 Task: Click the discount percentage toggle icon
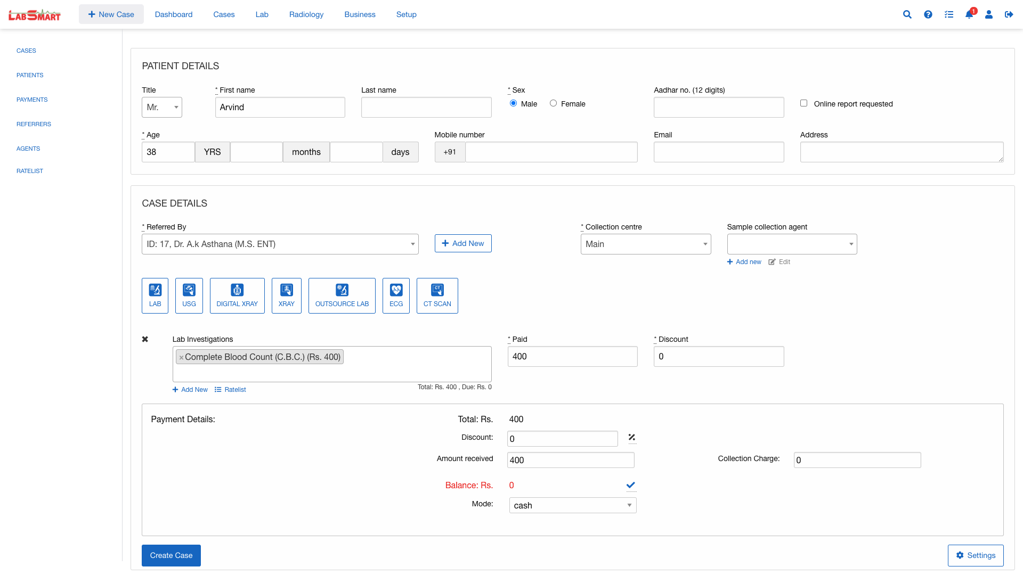(632, 438)
